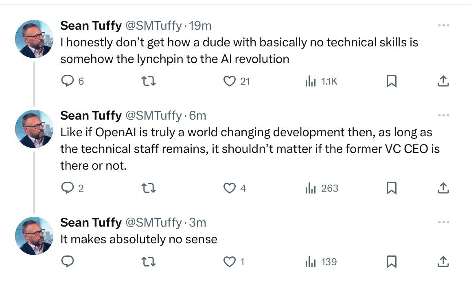Like the tweet with 4 likes

[x=230, y=188]
